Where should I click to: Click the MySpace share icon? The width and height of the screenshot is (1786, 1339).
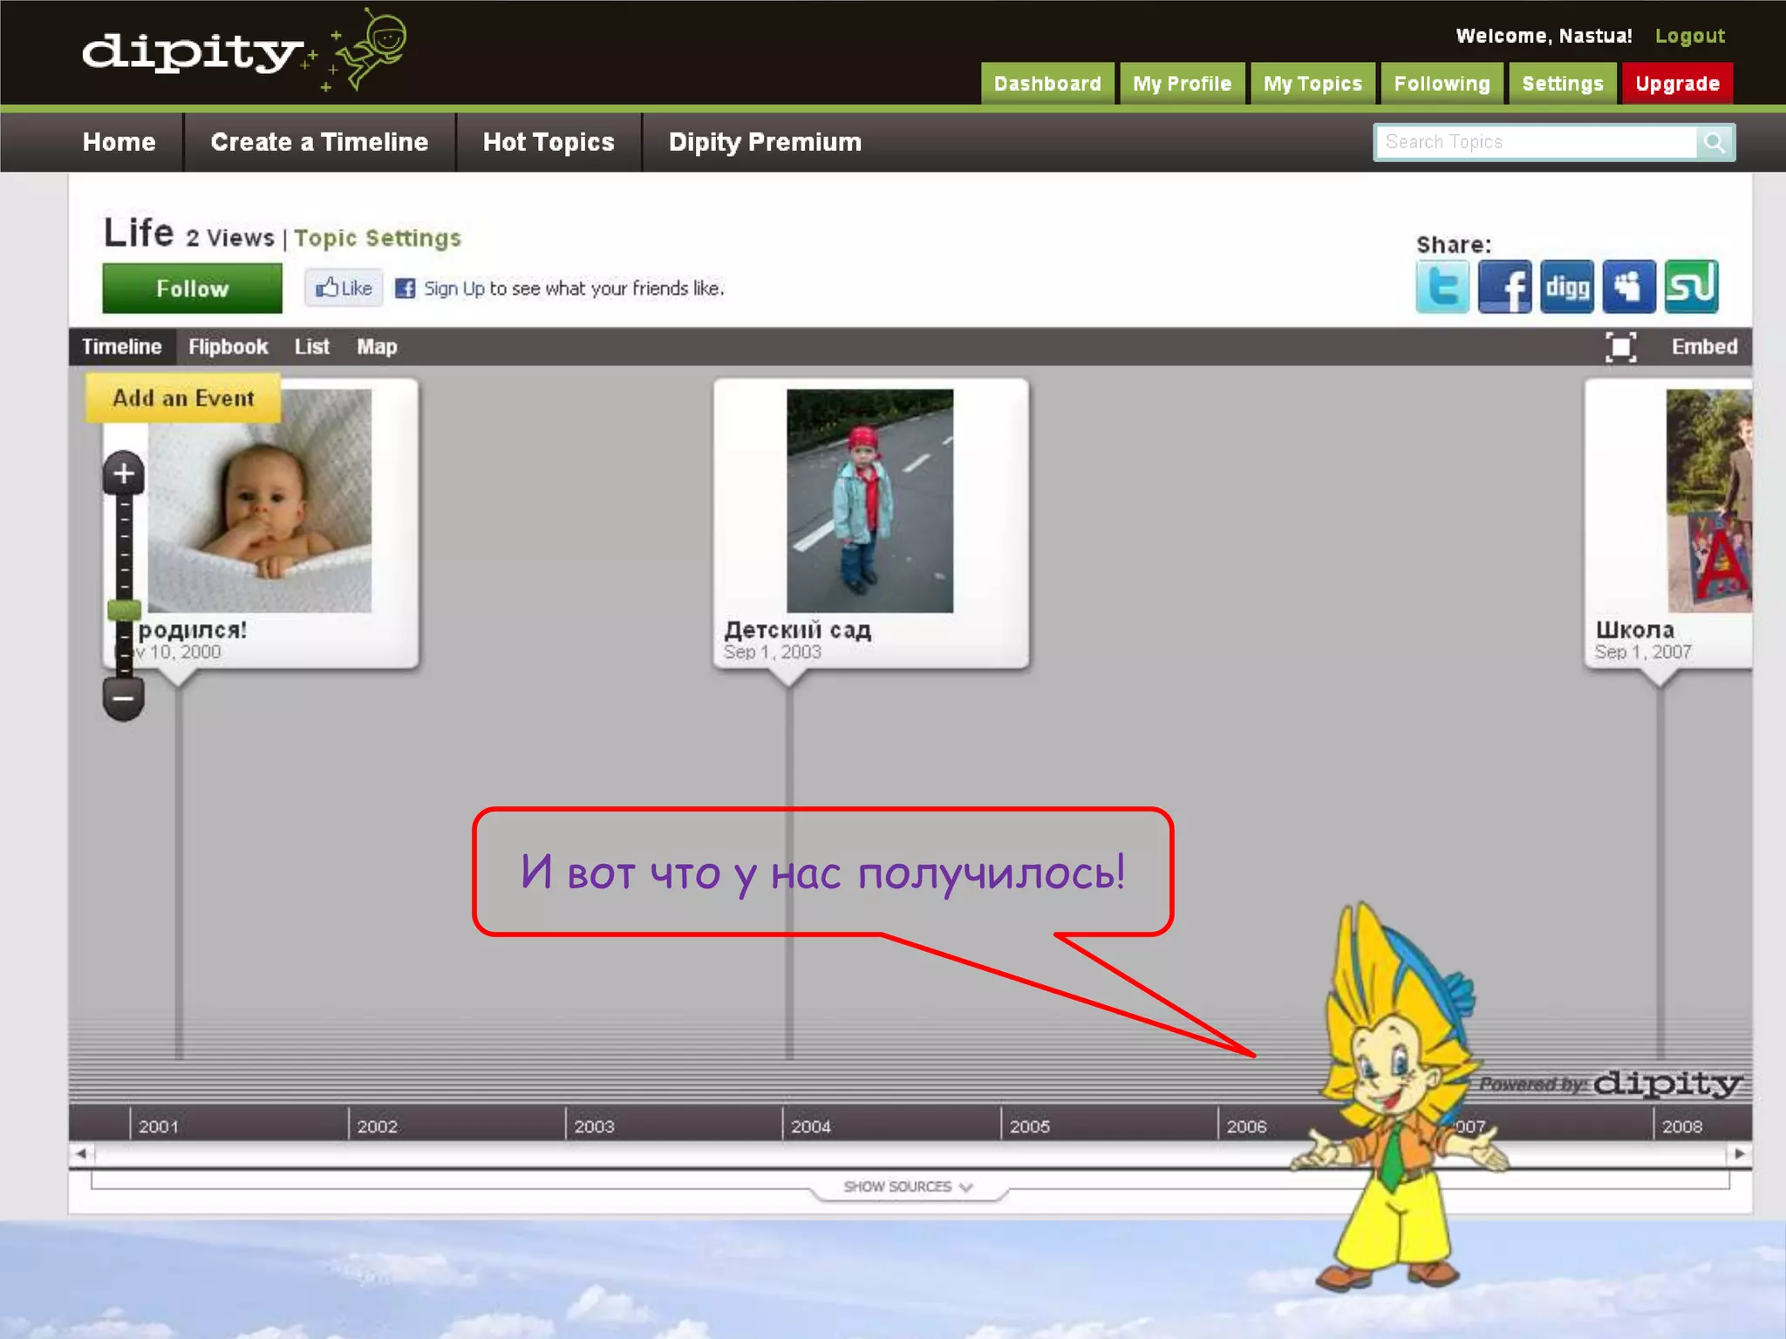tap(1628, 287)
